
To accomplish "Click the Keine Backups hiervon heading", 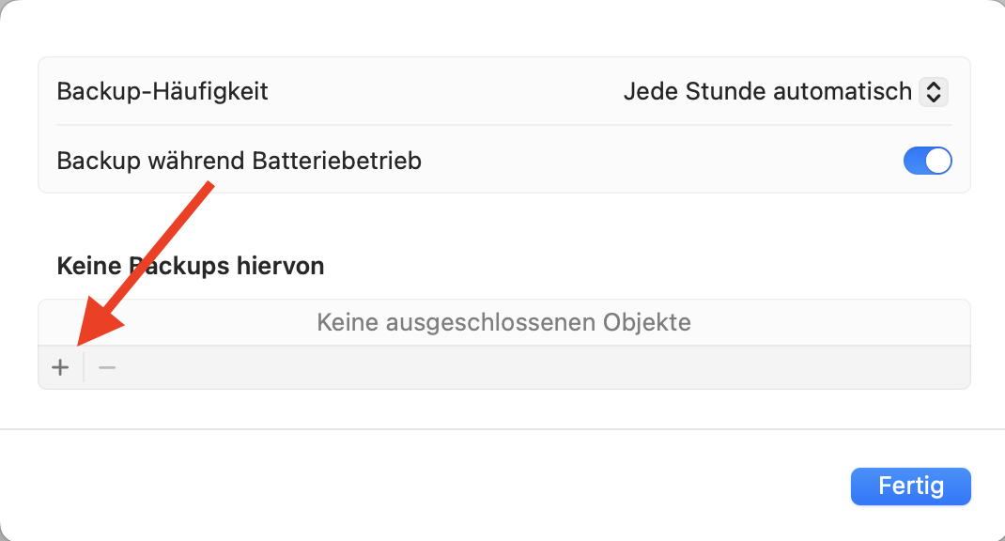I will point(191,266).
